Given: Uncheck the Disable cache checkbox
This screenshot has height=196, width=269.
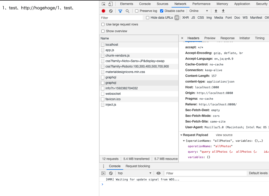Looking at the screenshot, I should [162, 11].
